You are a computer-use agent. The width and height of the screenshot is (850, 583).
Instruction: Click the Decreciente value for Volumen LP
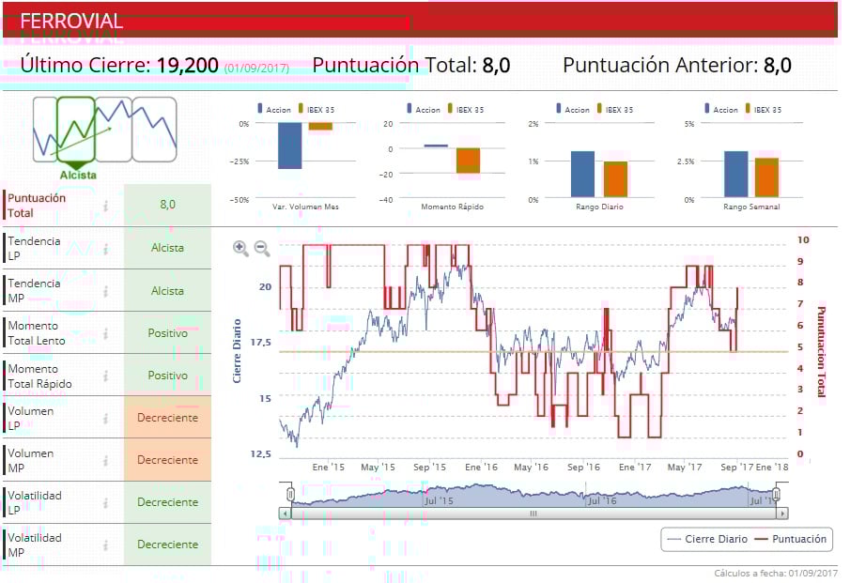(x=167, y=418)
